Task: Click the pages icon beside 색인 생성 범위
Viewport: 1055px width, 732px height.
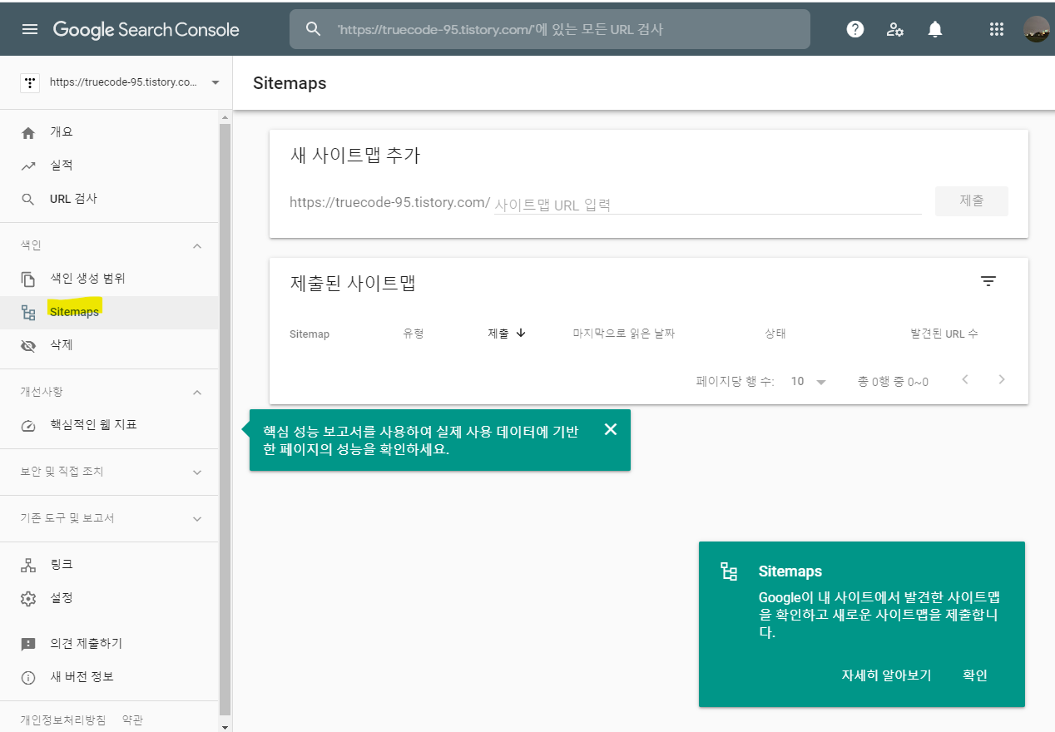Action: click(28, 279)
